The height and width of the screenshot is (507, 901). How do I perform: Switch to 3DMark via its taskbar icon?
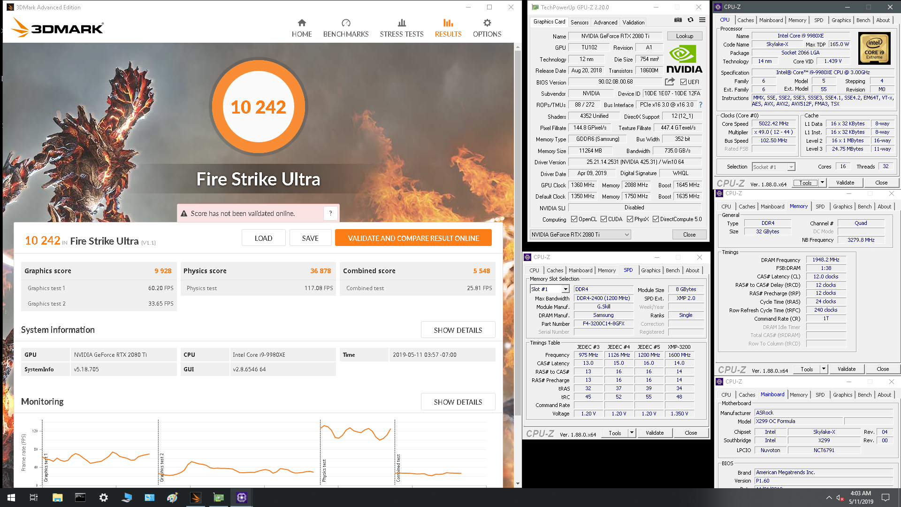[x=196, y=498]
